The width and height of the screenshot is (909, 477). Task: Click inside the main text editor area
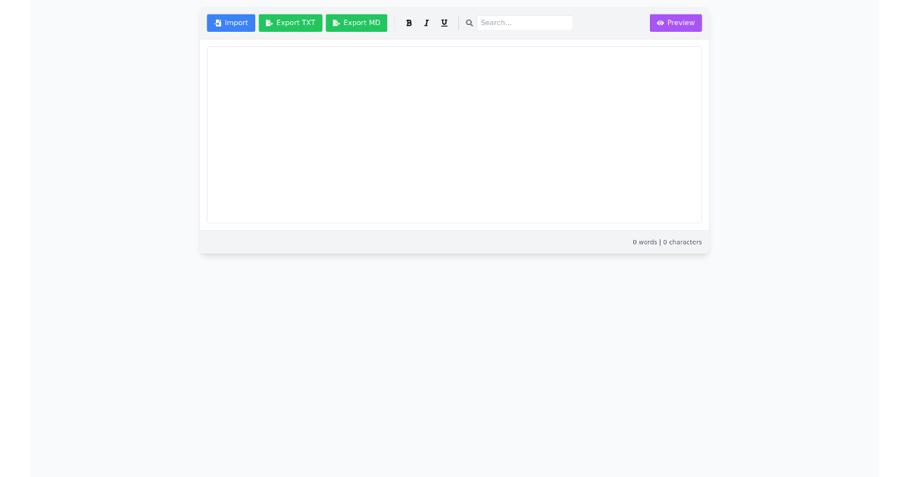tap(454, 134)
